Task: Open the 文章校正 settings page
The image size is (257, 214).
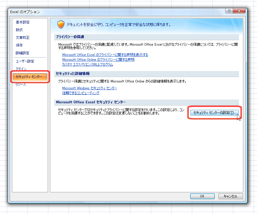Action: click(23, 38)
